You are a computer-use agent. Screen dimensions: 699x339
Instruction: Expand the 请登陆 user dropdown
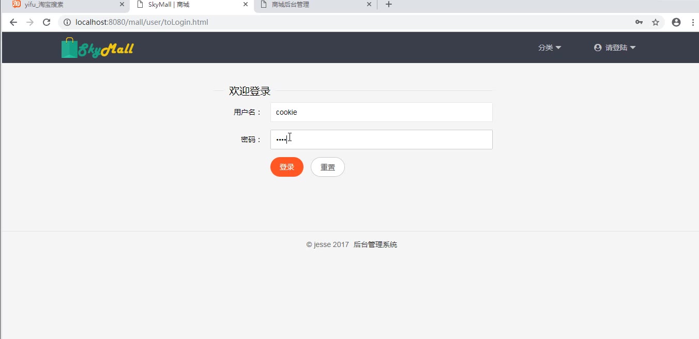click(615, 48)
